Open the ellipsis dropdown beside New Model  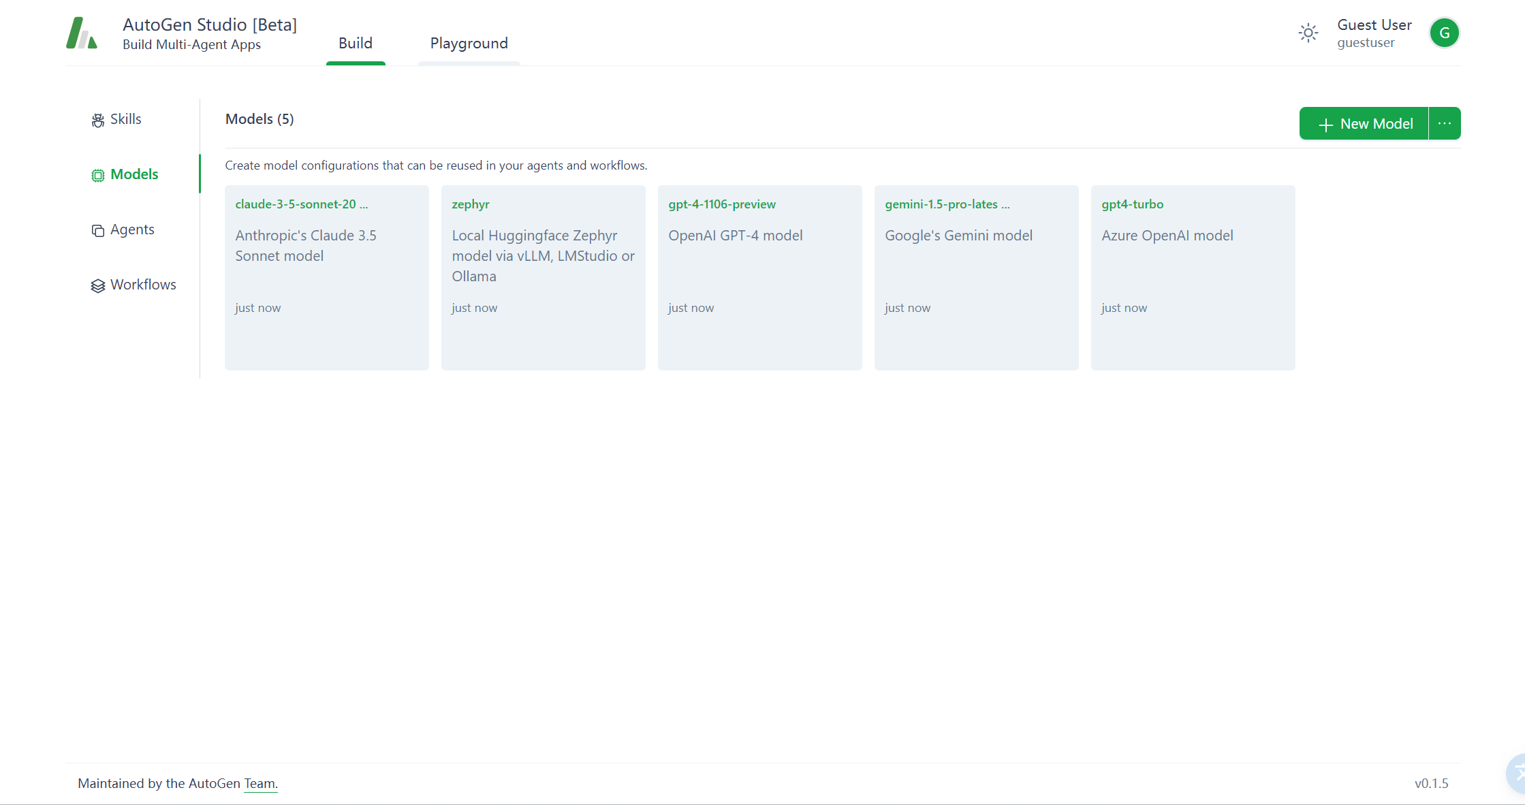pyautogui.click(x=1445, y=123)
